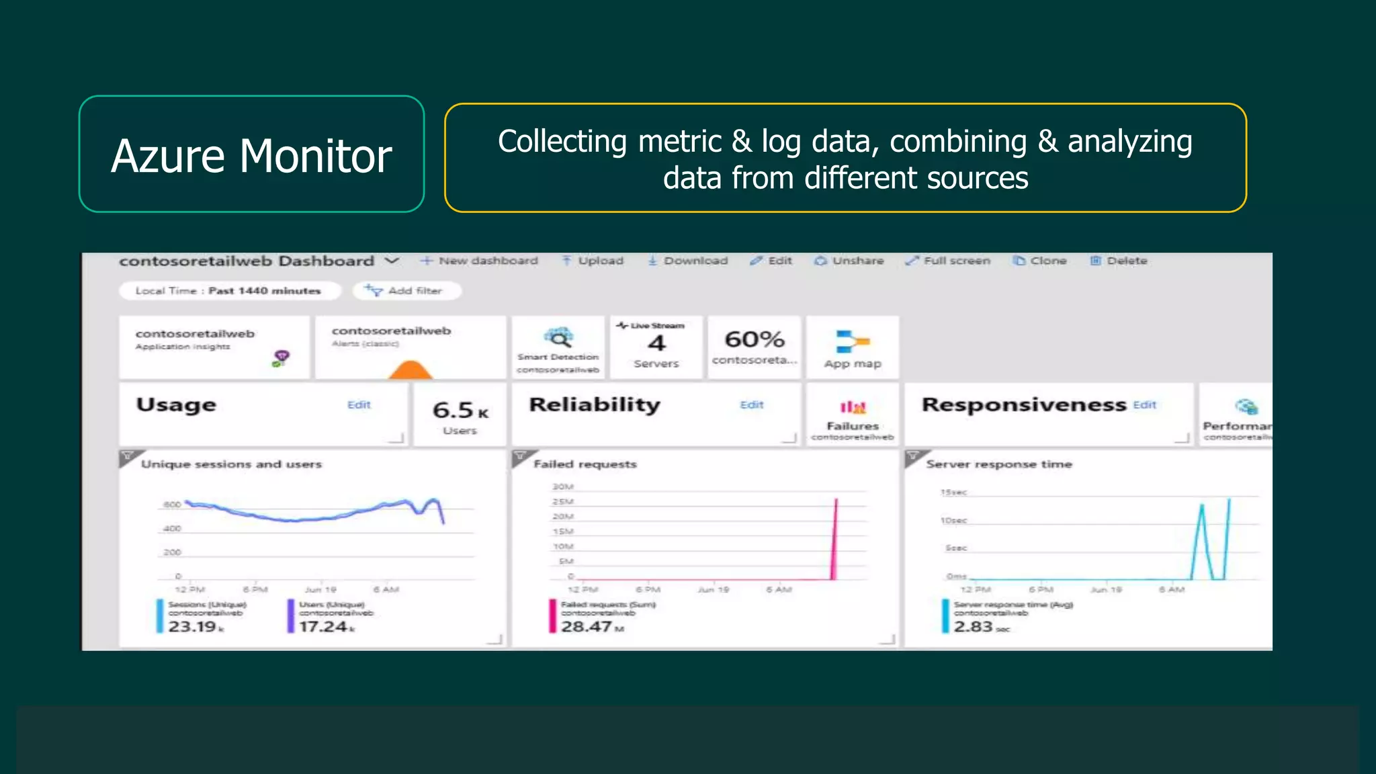Click the Download arrow icon

coord(652,261)
